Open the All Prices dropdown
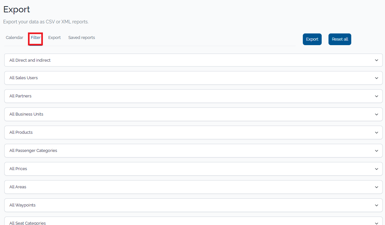The width and height of the screenshot is (385, 225). (194, 169)
